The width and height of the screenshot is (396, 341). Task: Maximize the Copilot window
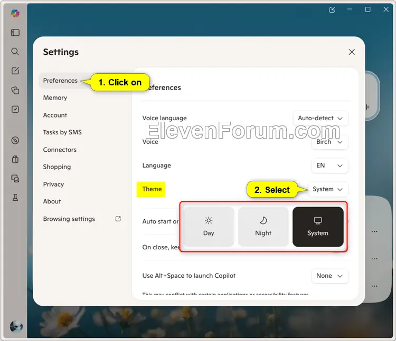click(x=368, y=9)
